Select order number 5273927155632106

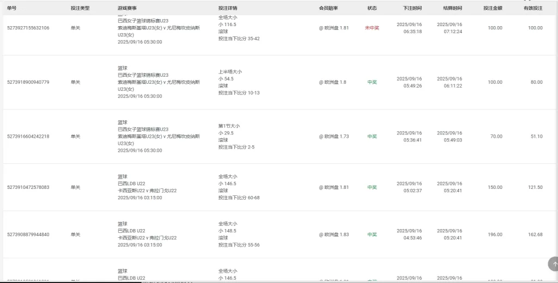point(28,28)
